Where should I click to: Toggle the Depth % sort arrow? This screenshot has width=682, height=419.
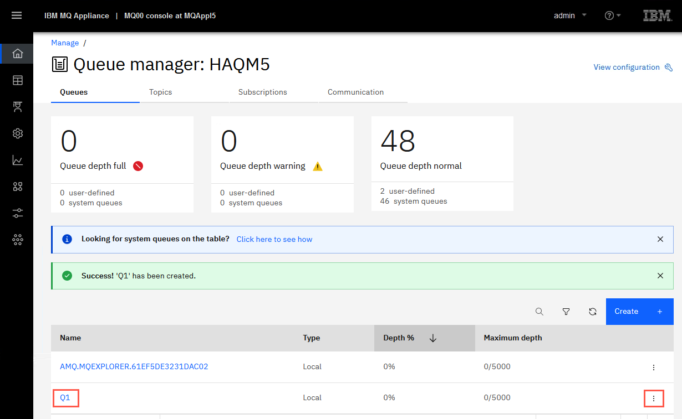click(433, 338)
